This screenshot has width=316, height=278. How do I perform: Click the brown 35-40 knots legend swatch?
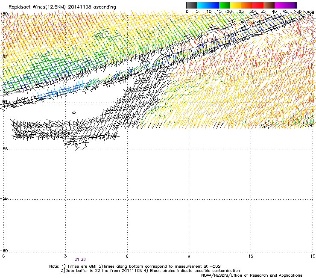(x=269, y=5)
